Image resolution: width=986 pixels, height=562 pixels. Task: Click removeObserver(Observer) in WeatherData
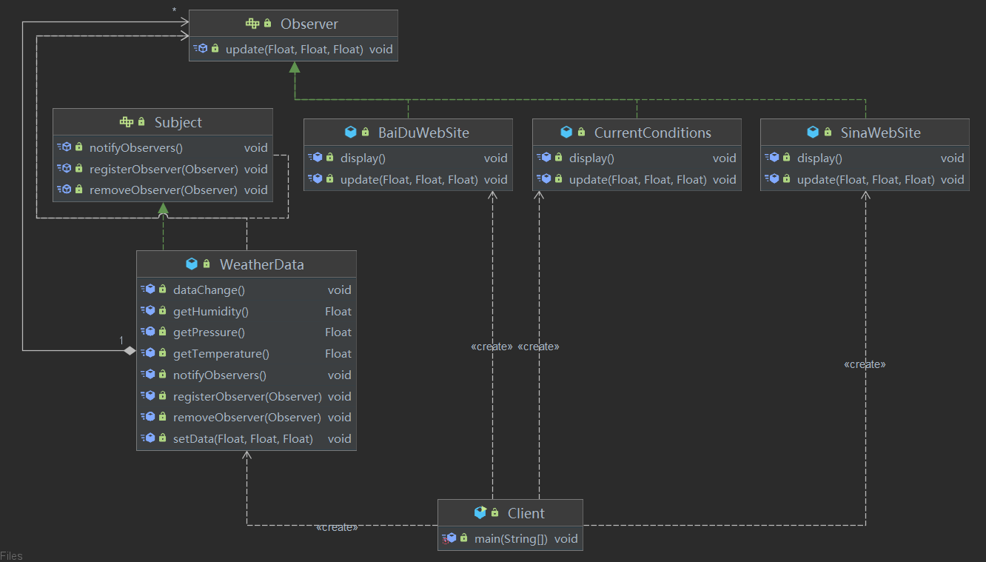pyautogui.click(x=247, y=418)
